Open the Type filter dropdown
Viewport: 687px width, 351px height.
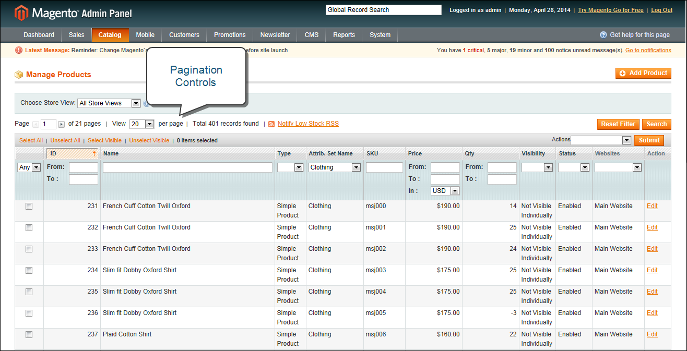point(290,167)
